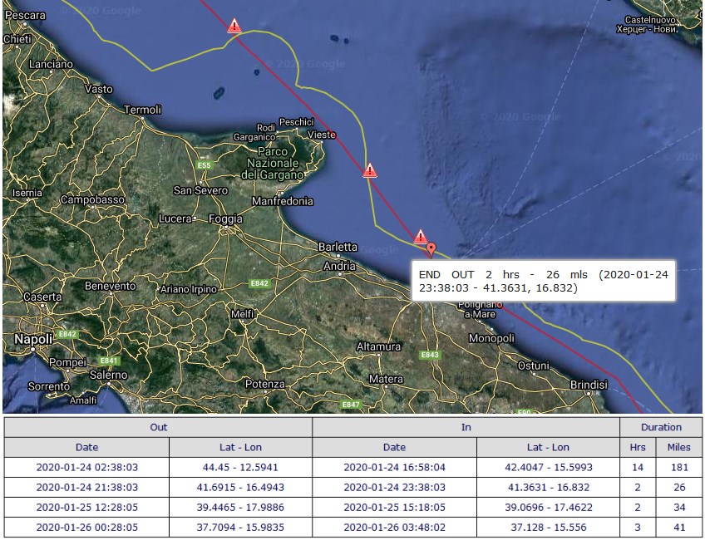705x540 pixels.
Task: Click coordinates 42.4047 - 15.5993
Action: click(548, 467)
